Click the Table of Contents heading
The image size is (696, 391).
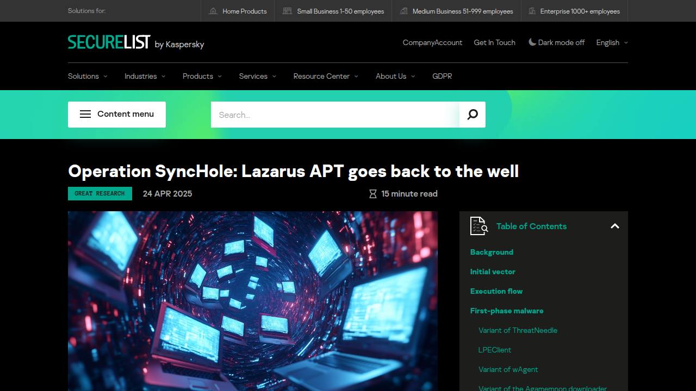click(531, 226)
